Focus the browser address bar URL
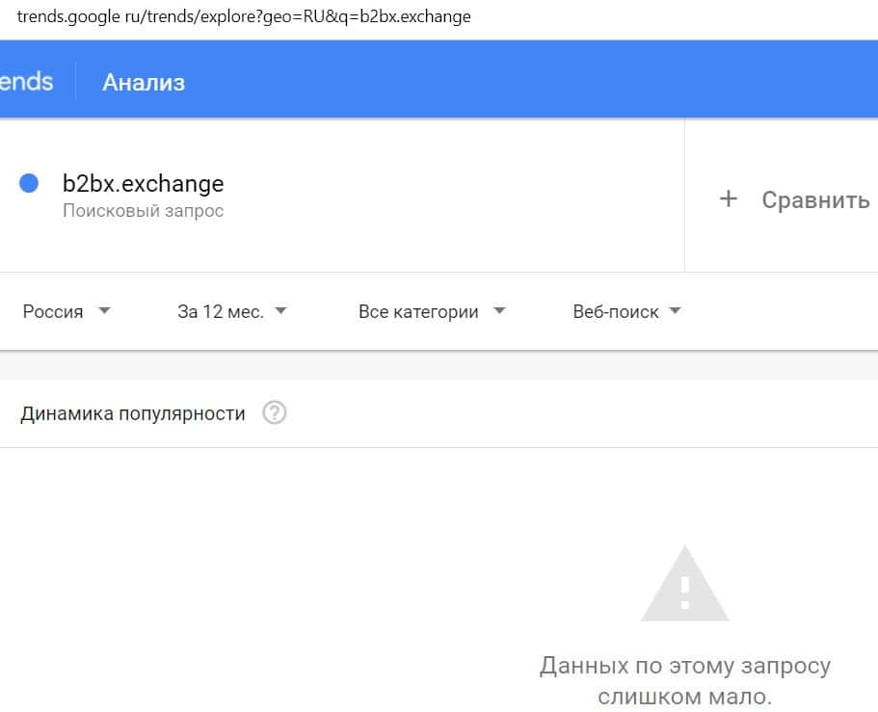Image resolution: width=878 pixels, height=712 pixels. click(x=244, y=17)
